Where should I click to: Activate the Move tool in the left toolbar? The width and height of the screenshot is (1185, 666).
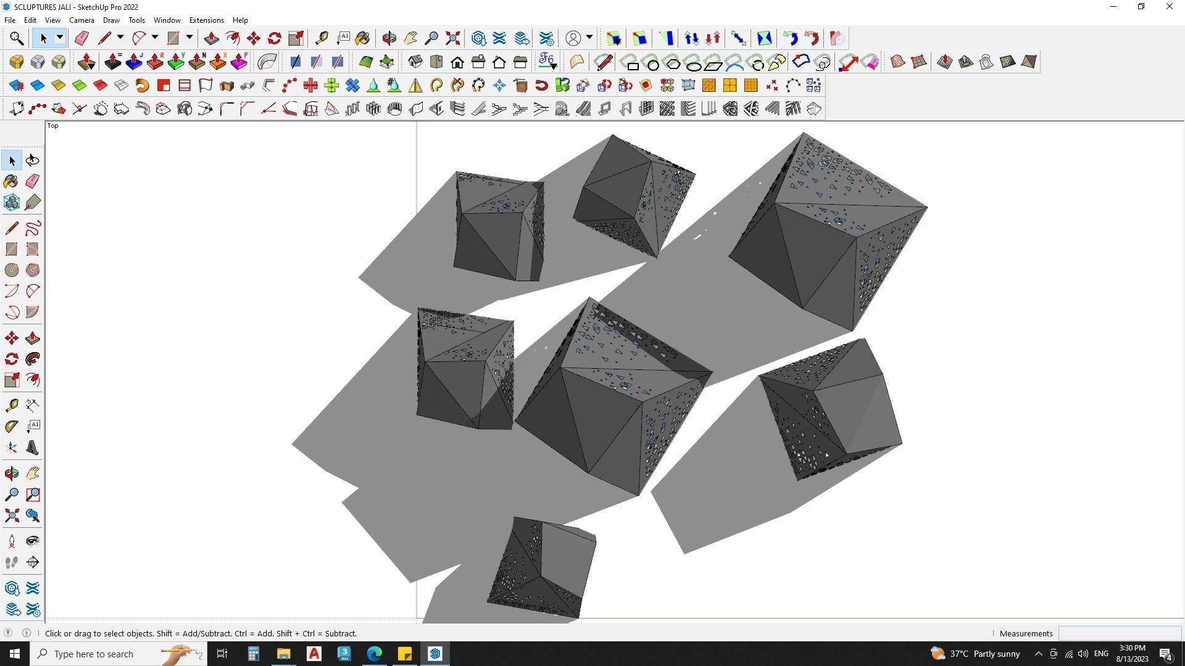click(11, 338)
